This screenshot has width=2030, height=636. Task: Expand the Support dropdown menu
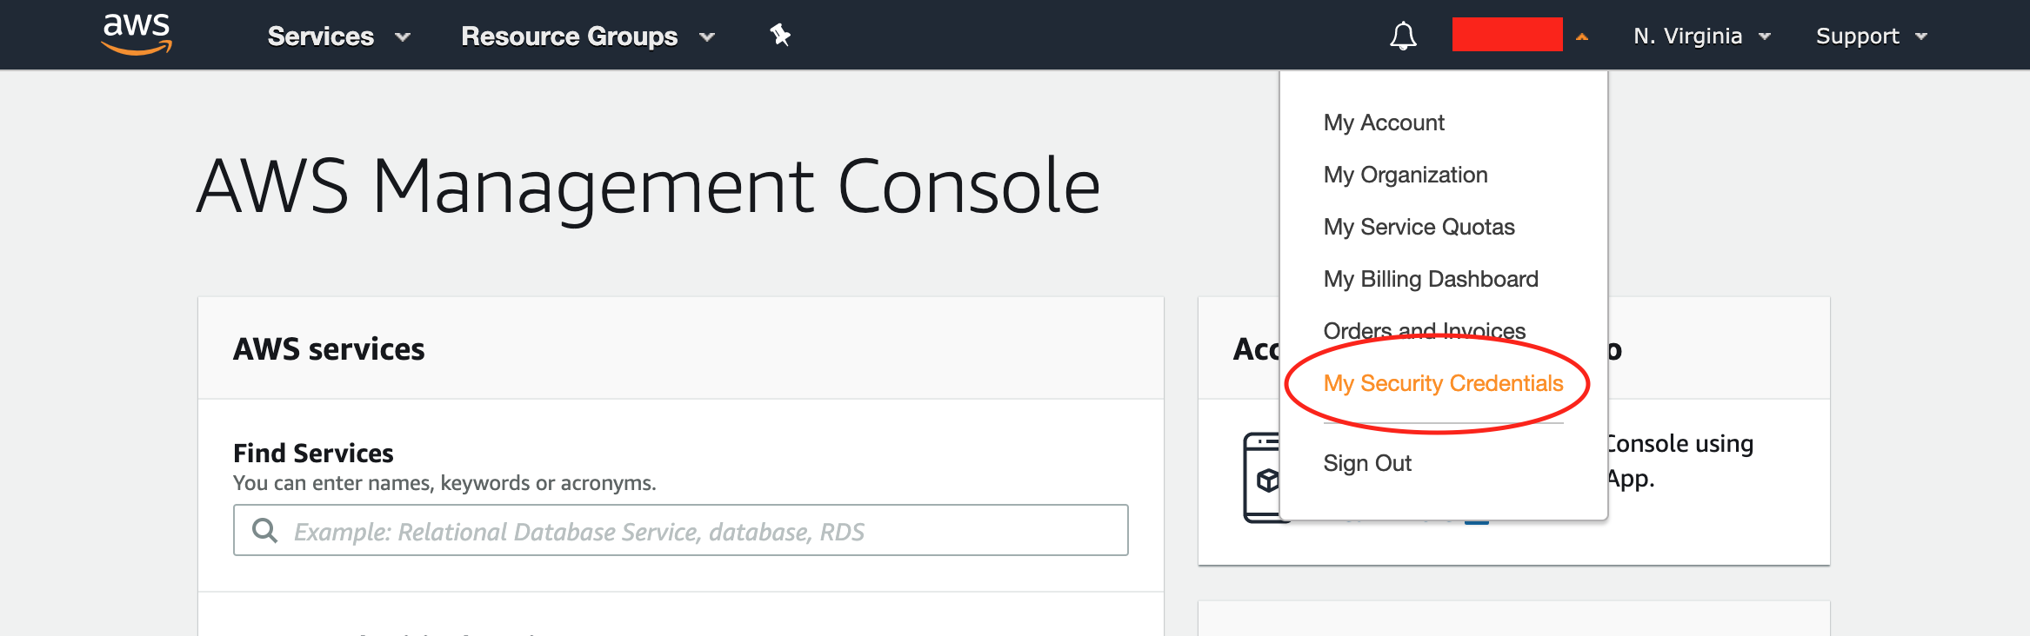click(1871, 36)
